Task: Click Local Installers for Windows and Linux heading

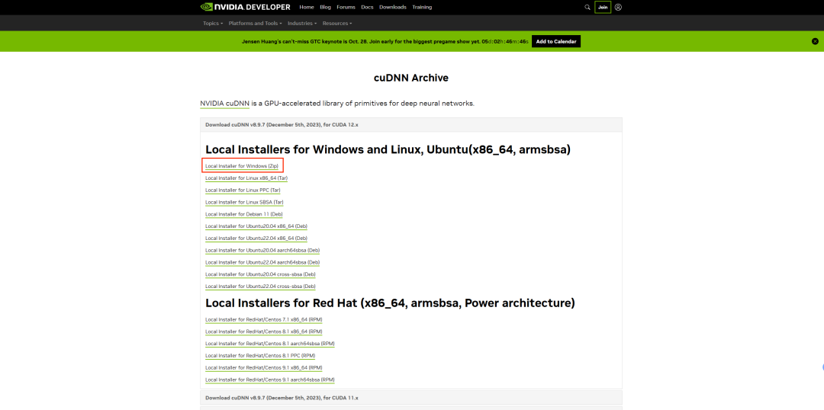Action: 388,150
